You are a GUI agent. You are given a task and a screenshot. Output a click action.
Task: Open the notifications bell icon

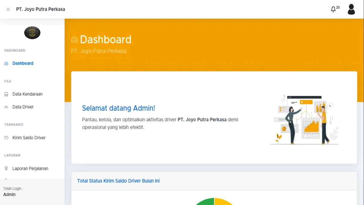click(x=333, y=9)
